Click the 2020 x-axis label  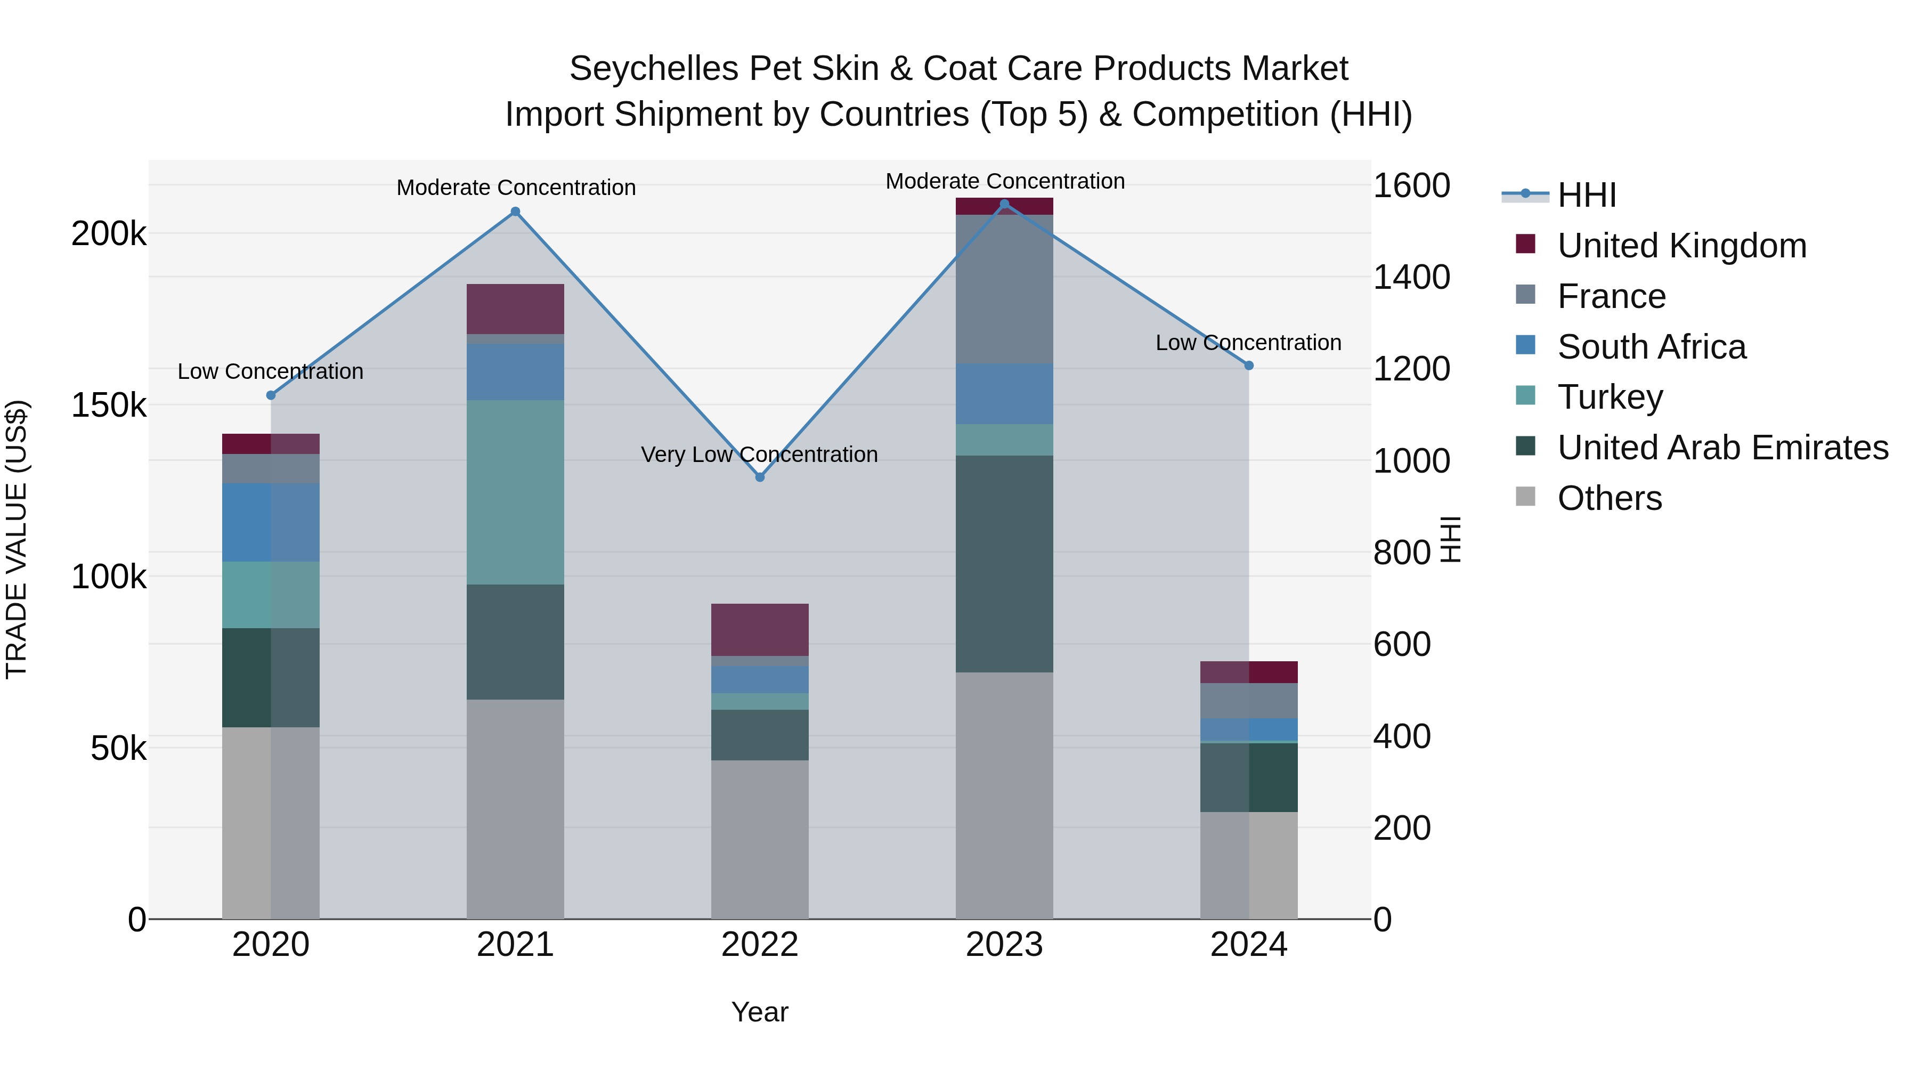pyautogui.click(x=271, y=945)
